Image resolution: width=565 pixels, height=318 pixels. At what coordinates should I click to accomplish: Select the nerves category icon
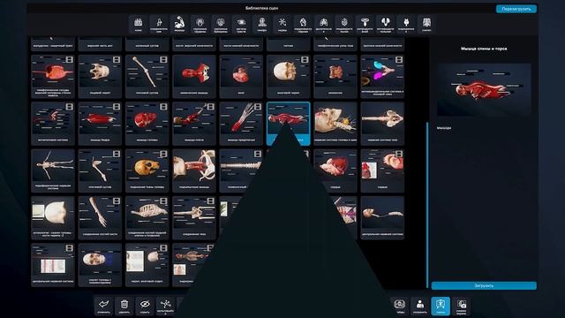click(282, 25)
